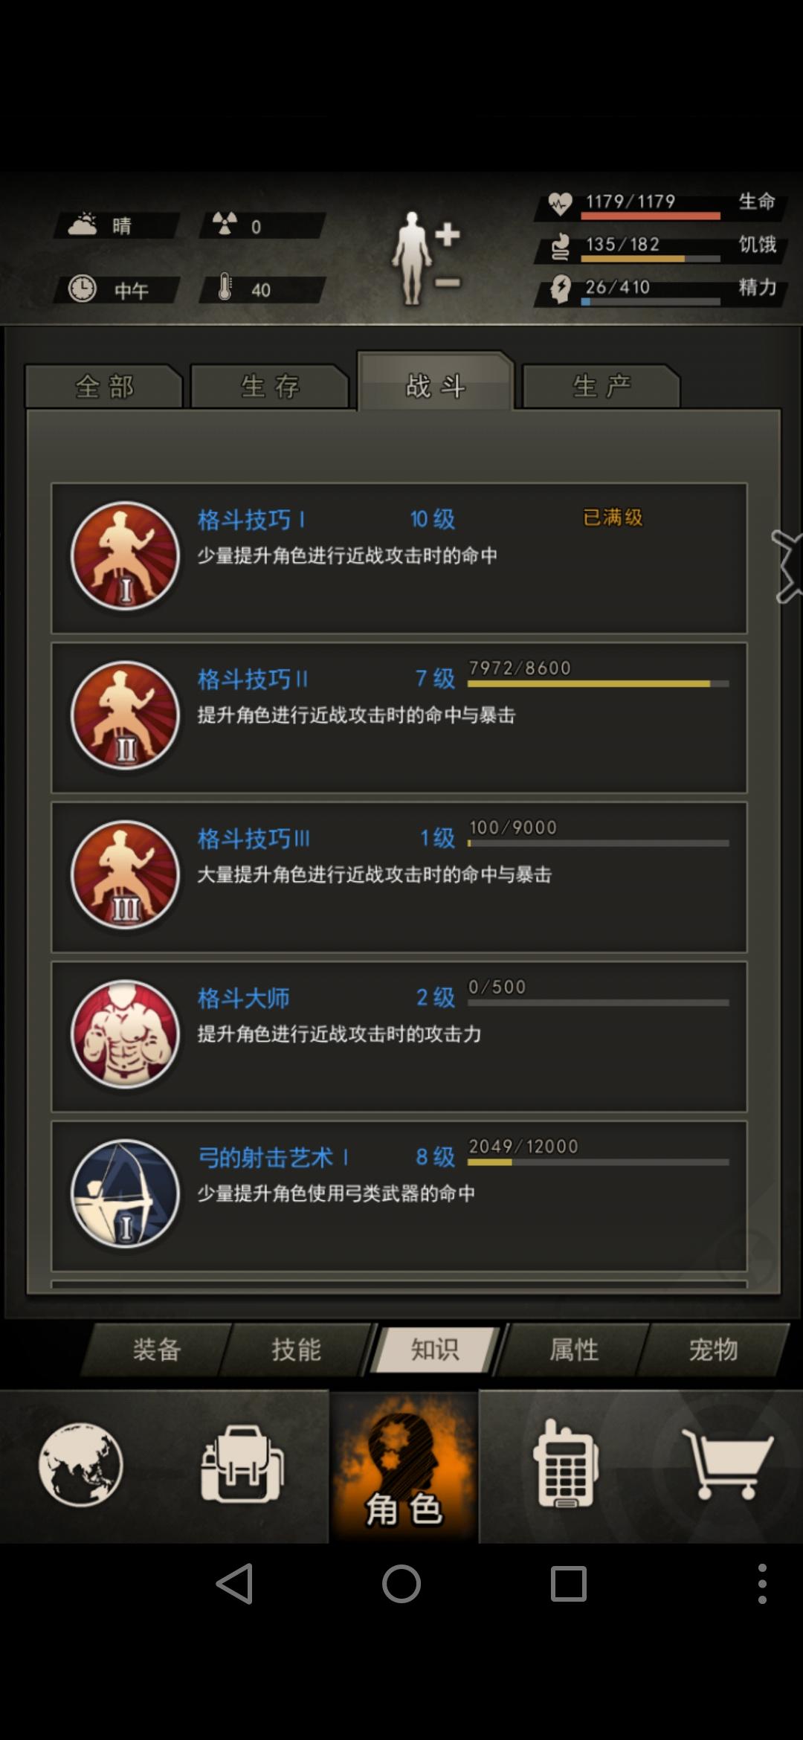Switch to the 全部 tab
This screenshot has width=803, height=1740.
(104, 387)
